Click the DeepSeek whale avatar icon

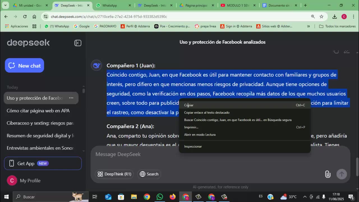(x=96, y=65)
